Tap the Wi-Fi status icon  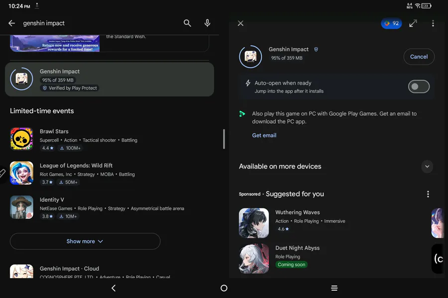[x=418, y=5]
